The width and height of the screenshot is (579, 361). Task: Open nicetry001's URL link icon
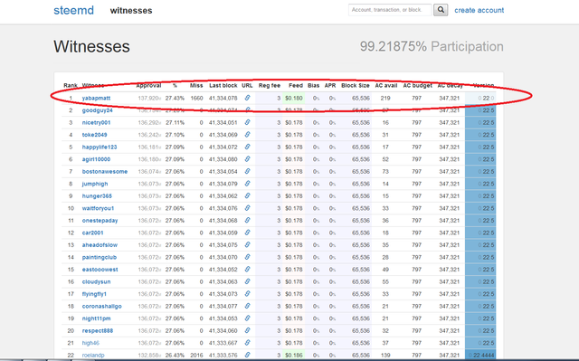(247, 122)
